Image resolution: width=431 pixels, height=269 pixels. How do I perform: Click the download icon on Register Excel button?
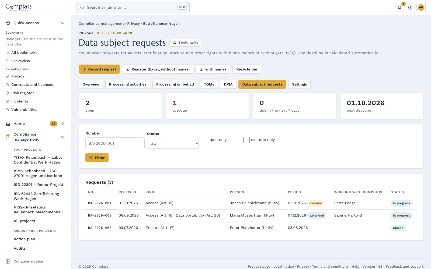pyautogui.click(x=128, y=69)
